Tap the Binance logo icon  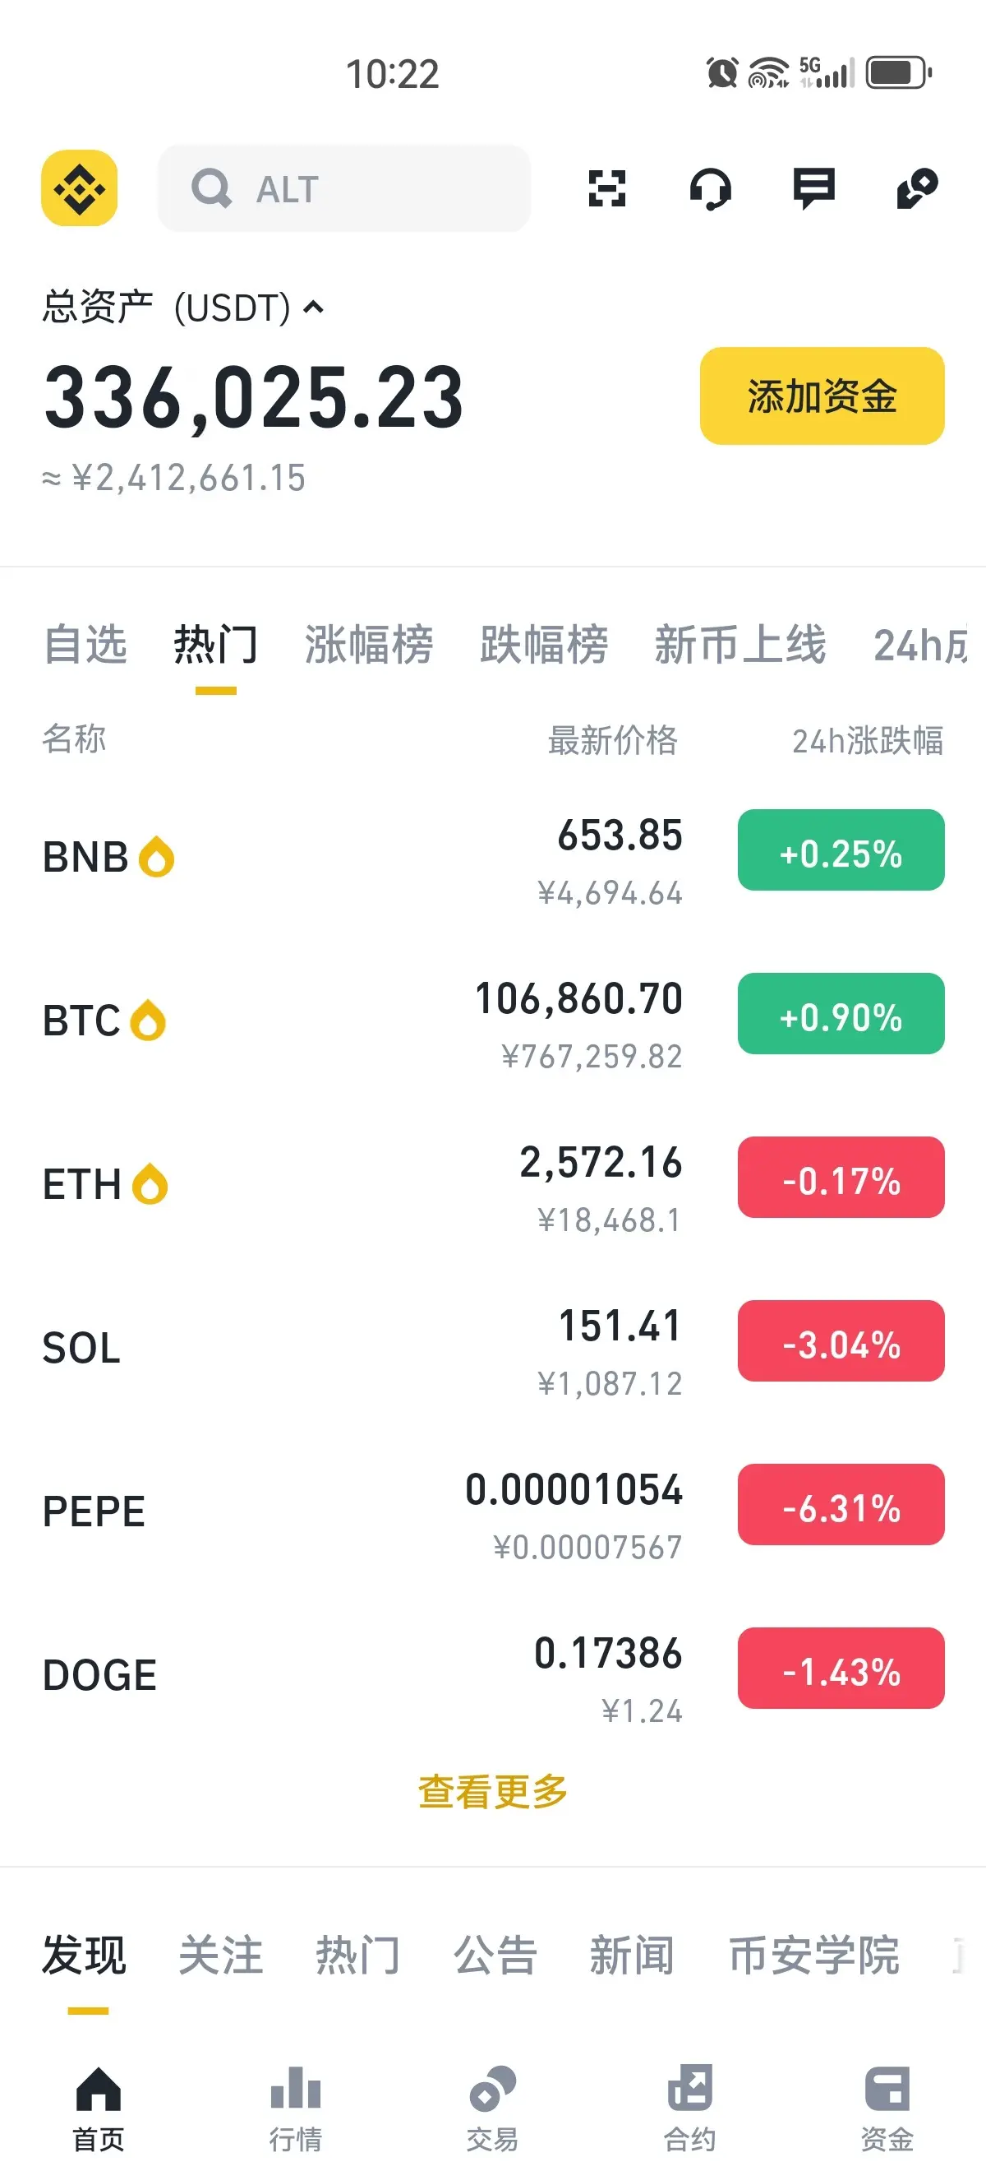(79, 188)
